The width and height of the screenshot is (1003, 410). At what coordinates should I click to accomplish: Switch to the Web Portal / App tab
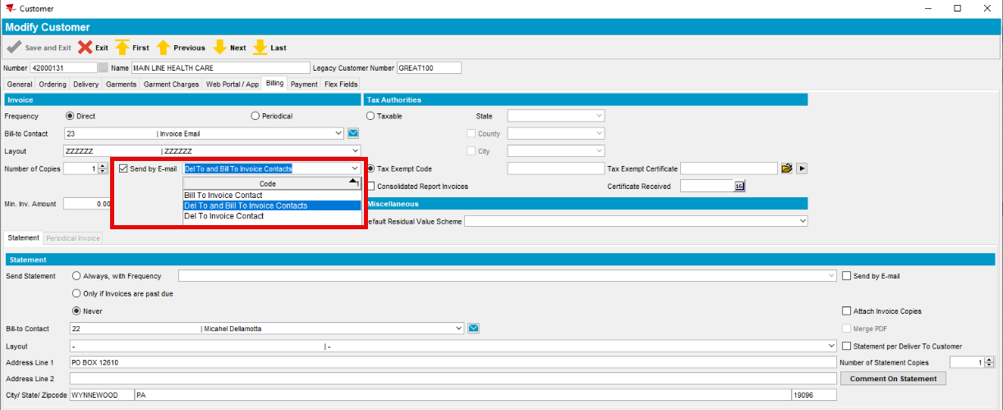(x=232, y=84)
